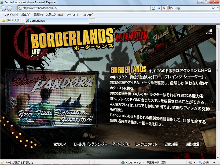
Task: Click the page scrollbar up arrow
Action: 218,26
